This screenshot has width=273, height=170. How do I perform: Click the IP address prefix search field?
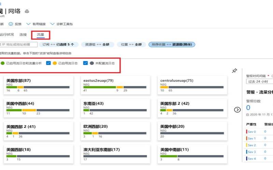19,45
